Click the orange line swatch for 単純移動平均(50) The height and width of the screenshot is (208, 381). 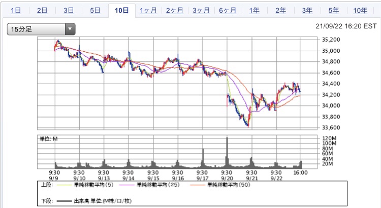(197, 185)
